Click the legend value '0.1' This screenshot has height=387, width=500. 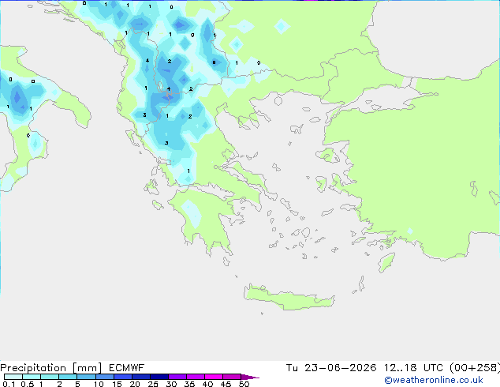point(9,384)
